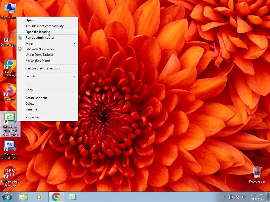Select the Recycle Bin icon
This screenshot has height=202, width=270.
[x=257, y=175]
